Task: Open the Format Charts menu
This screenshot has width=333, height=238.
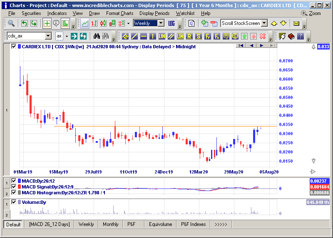Action: (120, 13)
